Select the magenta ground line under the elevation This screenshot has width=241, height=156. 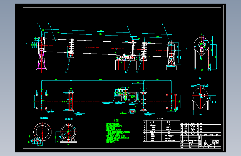pyautogui.click(x=108, y=70)
